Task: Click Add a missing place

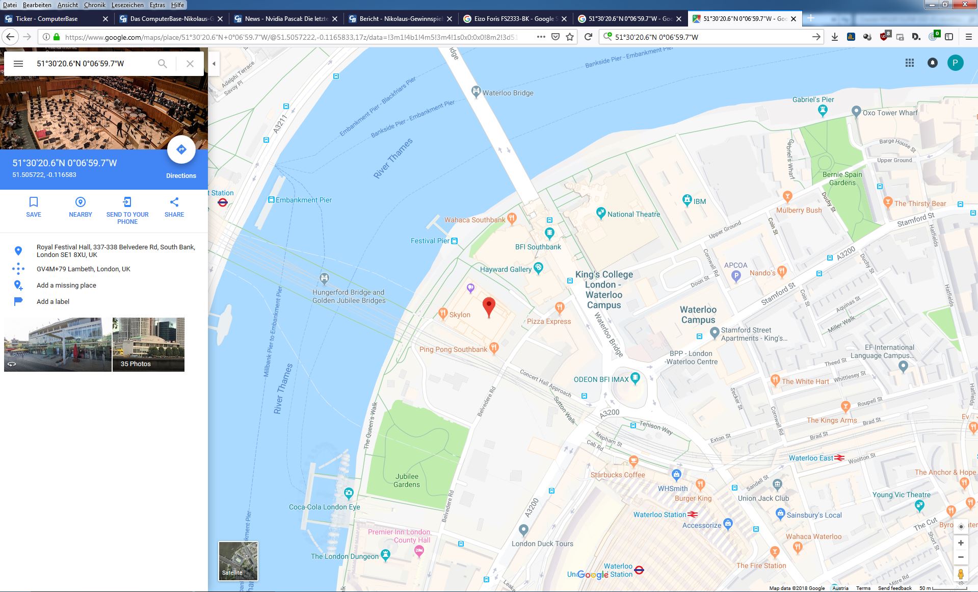Action: point(66,285)
